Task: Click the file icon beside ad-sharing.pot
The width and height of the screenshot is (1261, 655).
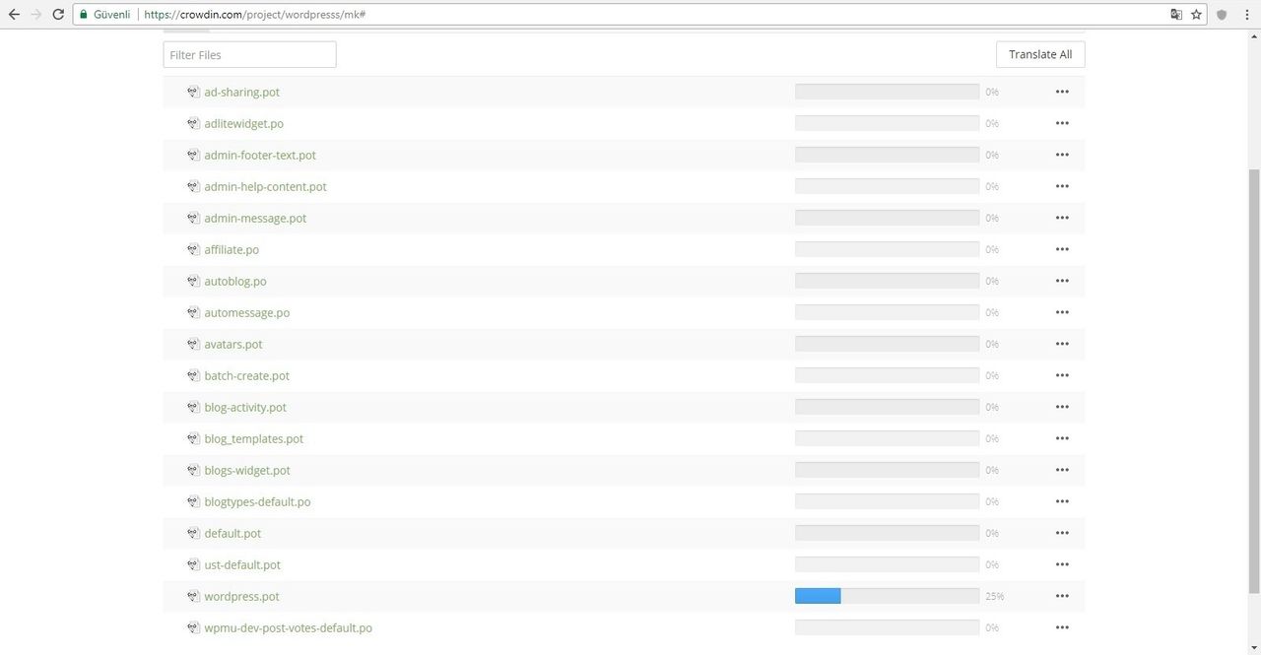Action: (x=193, y=92)
